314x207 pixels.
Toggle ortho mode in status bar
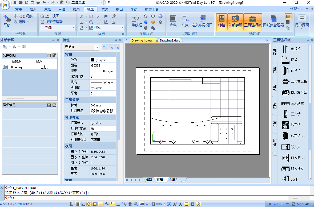click(x=83, y=204)
